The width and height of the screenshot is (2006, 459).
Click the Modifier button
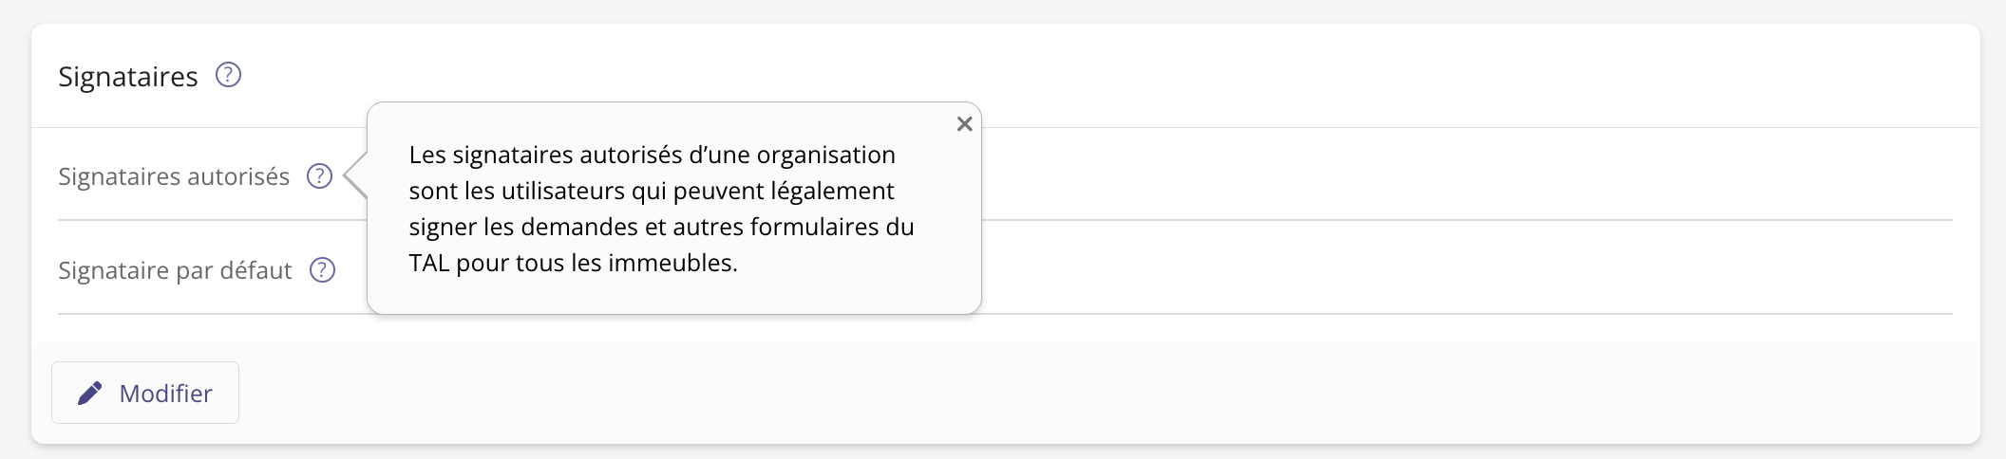pyautogui.click(x=145, y=393)
